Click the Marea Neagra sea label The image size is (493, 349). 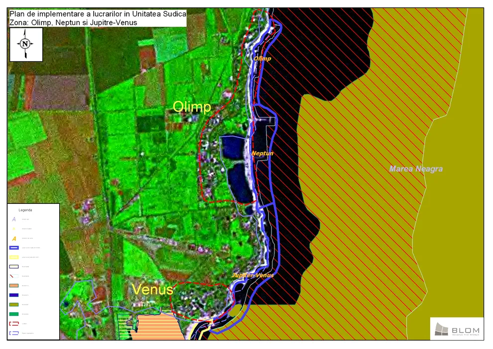point(416,169)
